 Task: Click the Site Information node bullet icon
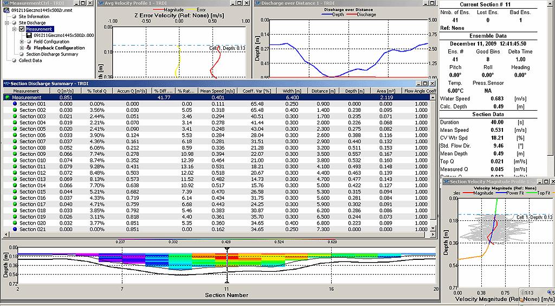(x=14, y=16)
